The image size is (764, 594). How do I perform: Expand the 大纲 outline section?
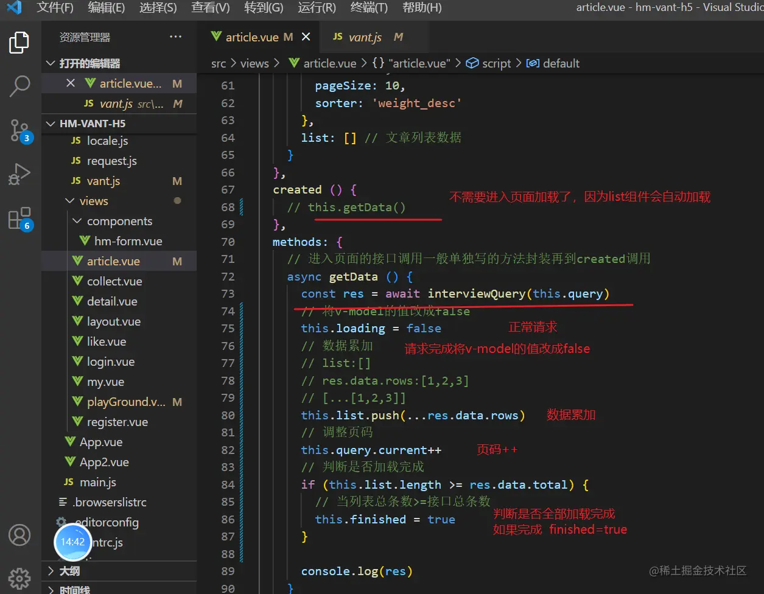coord(51,571)
